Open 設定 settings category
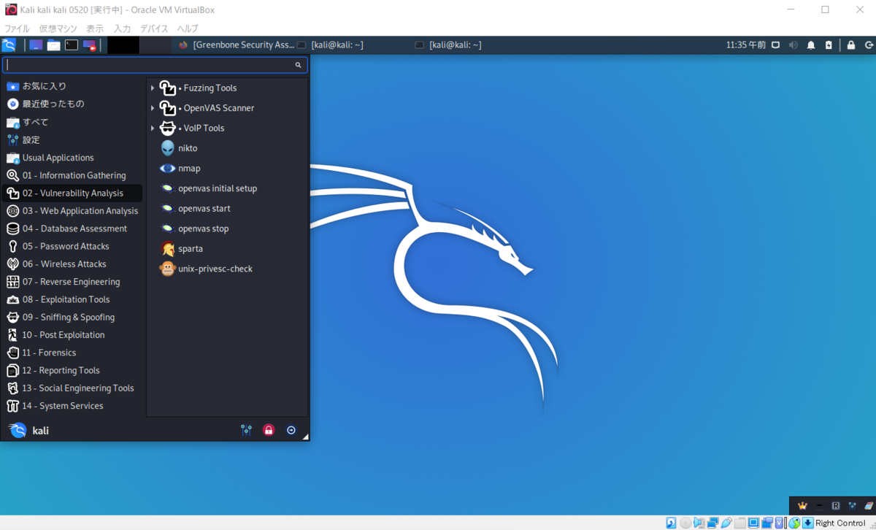This screenshot has height=530, width=876. click(x=73, y=139)
